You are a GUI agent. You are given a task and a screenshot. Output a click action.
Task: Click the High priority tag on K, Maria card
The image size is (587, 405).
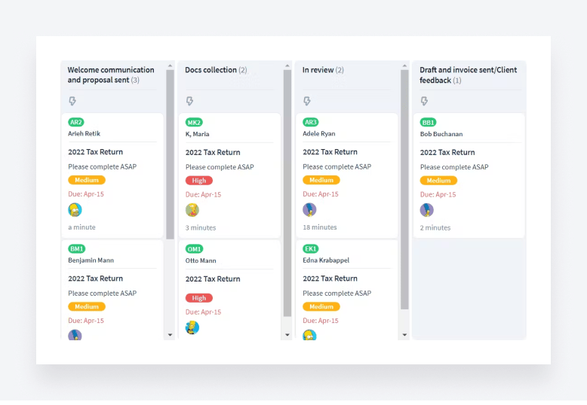click(198, 181)
